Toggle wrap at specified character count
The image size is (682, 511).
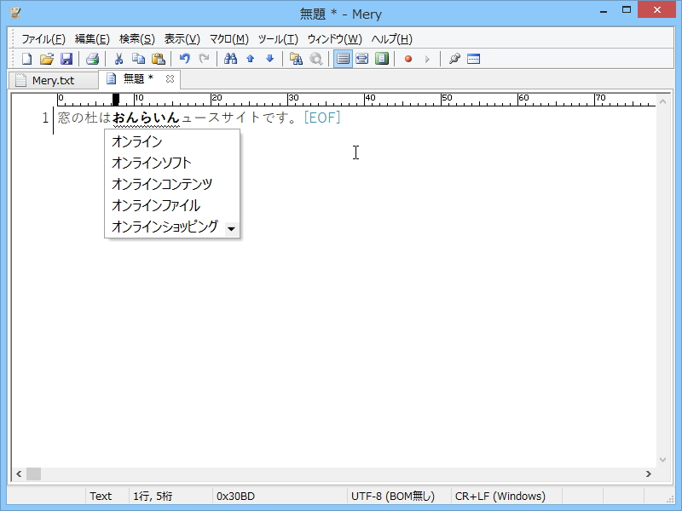point(361,59)
